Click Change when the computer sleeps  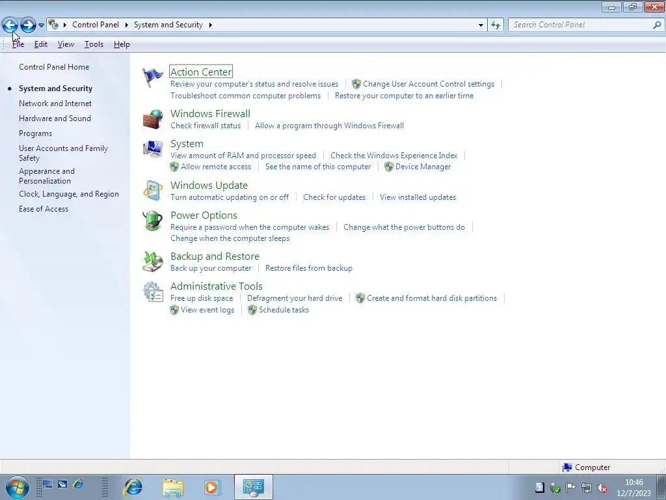tap(230, 238)
